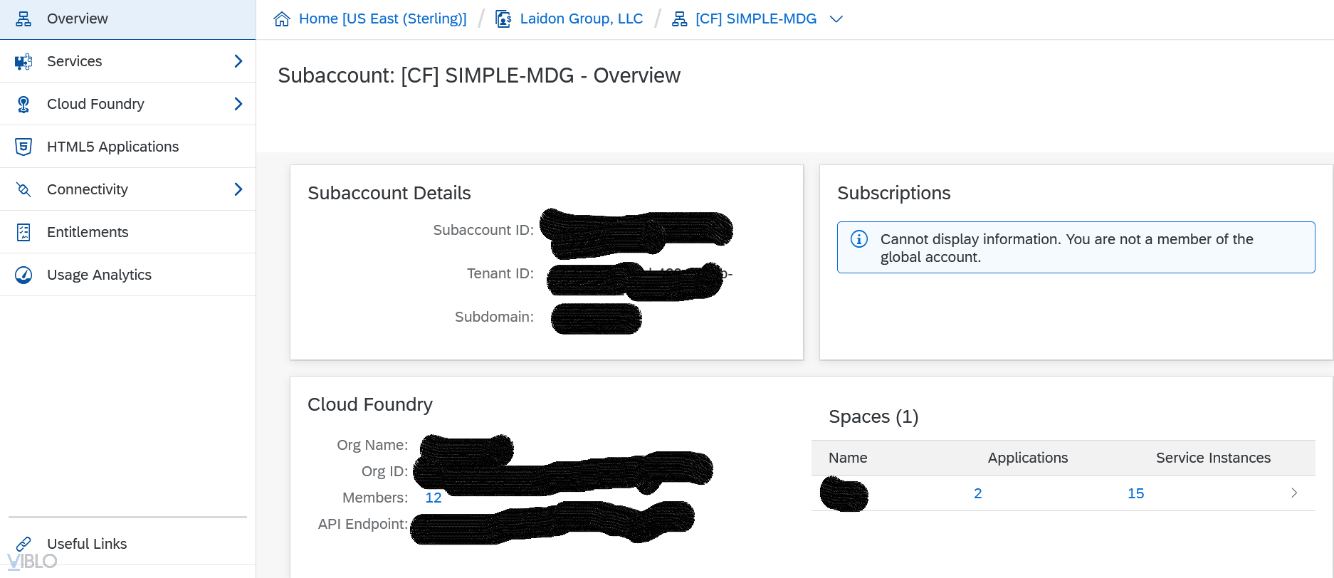Image resolution: width=1334 pixels, height=578 pixels.
Task: Expand the [CF] SIMPLE-MDG subaccount dropdown
Action: coord(836,19)
